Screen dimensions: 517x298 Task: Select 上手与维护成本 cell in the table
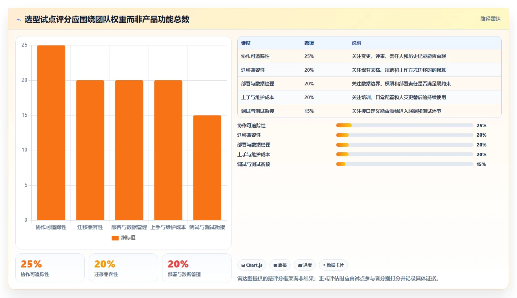click(258, 98)
